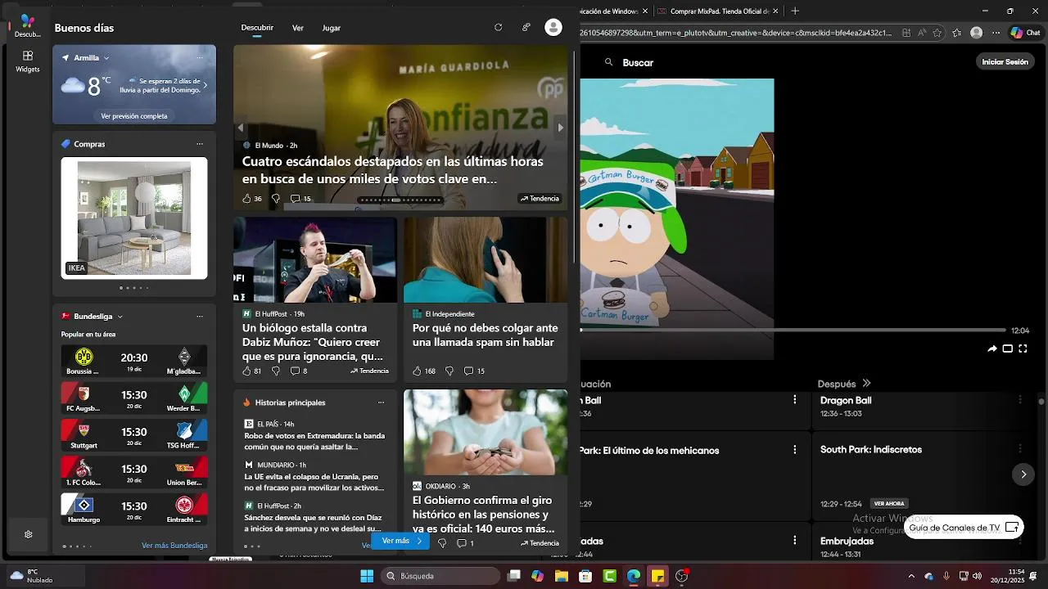
Task: Open File Explorer from taskbar
Action: coord(562,576)
